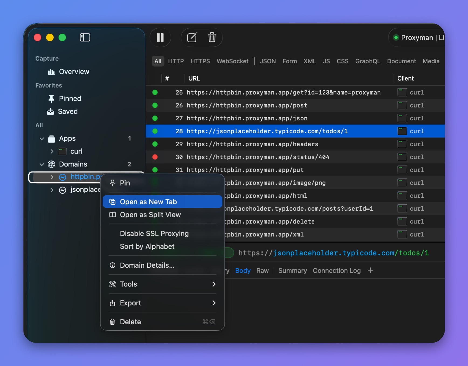Expand the jsonplaceholder domain chevron
Viewport: 468px width, 366px height.
coord(52,190)
